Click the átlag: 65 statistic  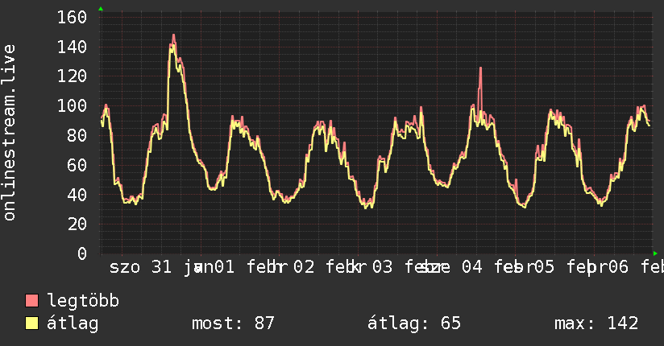pos(413,323)
